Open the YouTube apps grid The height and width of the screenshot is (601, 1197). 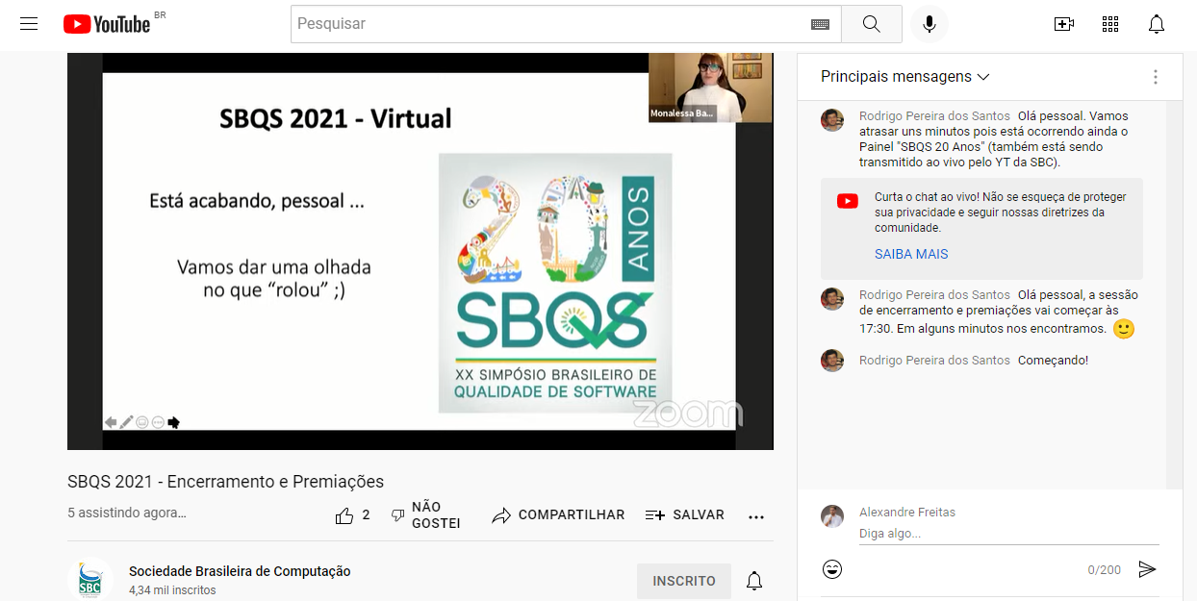1109,24
